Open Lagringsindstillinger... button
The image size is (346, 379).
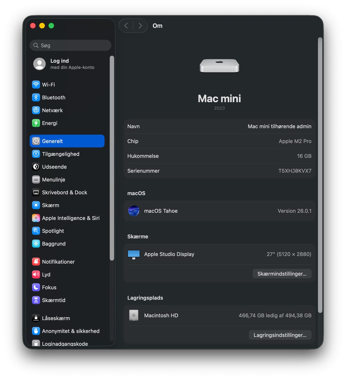280,335
